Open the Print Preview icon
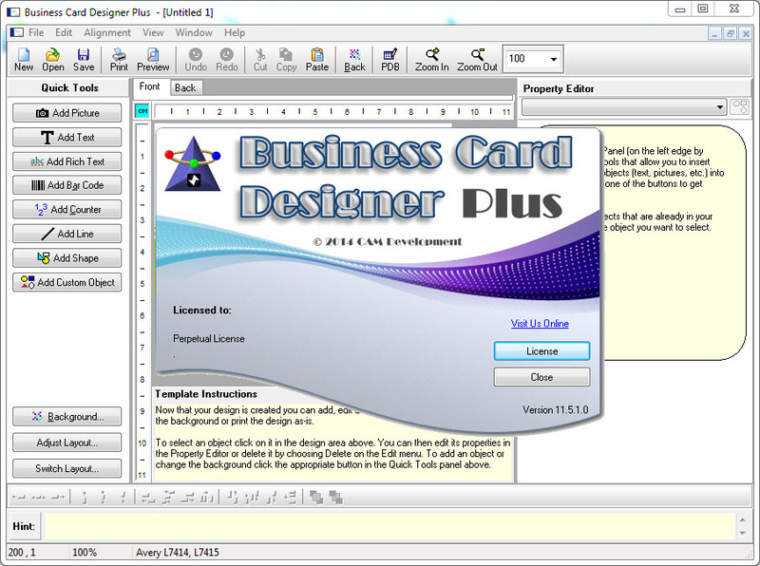760x566 pixels. click(x=153, y=60)
